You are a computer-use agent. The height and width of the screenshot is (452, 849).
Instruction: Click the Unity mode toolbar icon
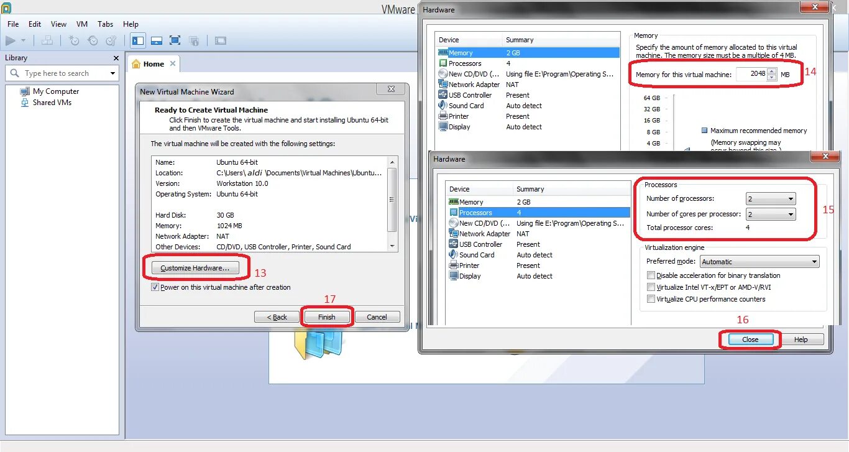pos(194,41)
